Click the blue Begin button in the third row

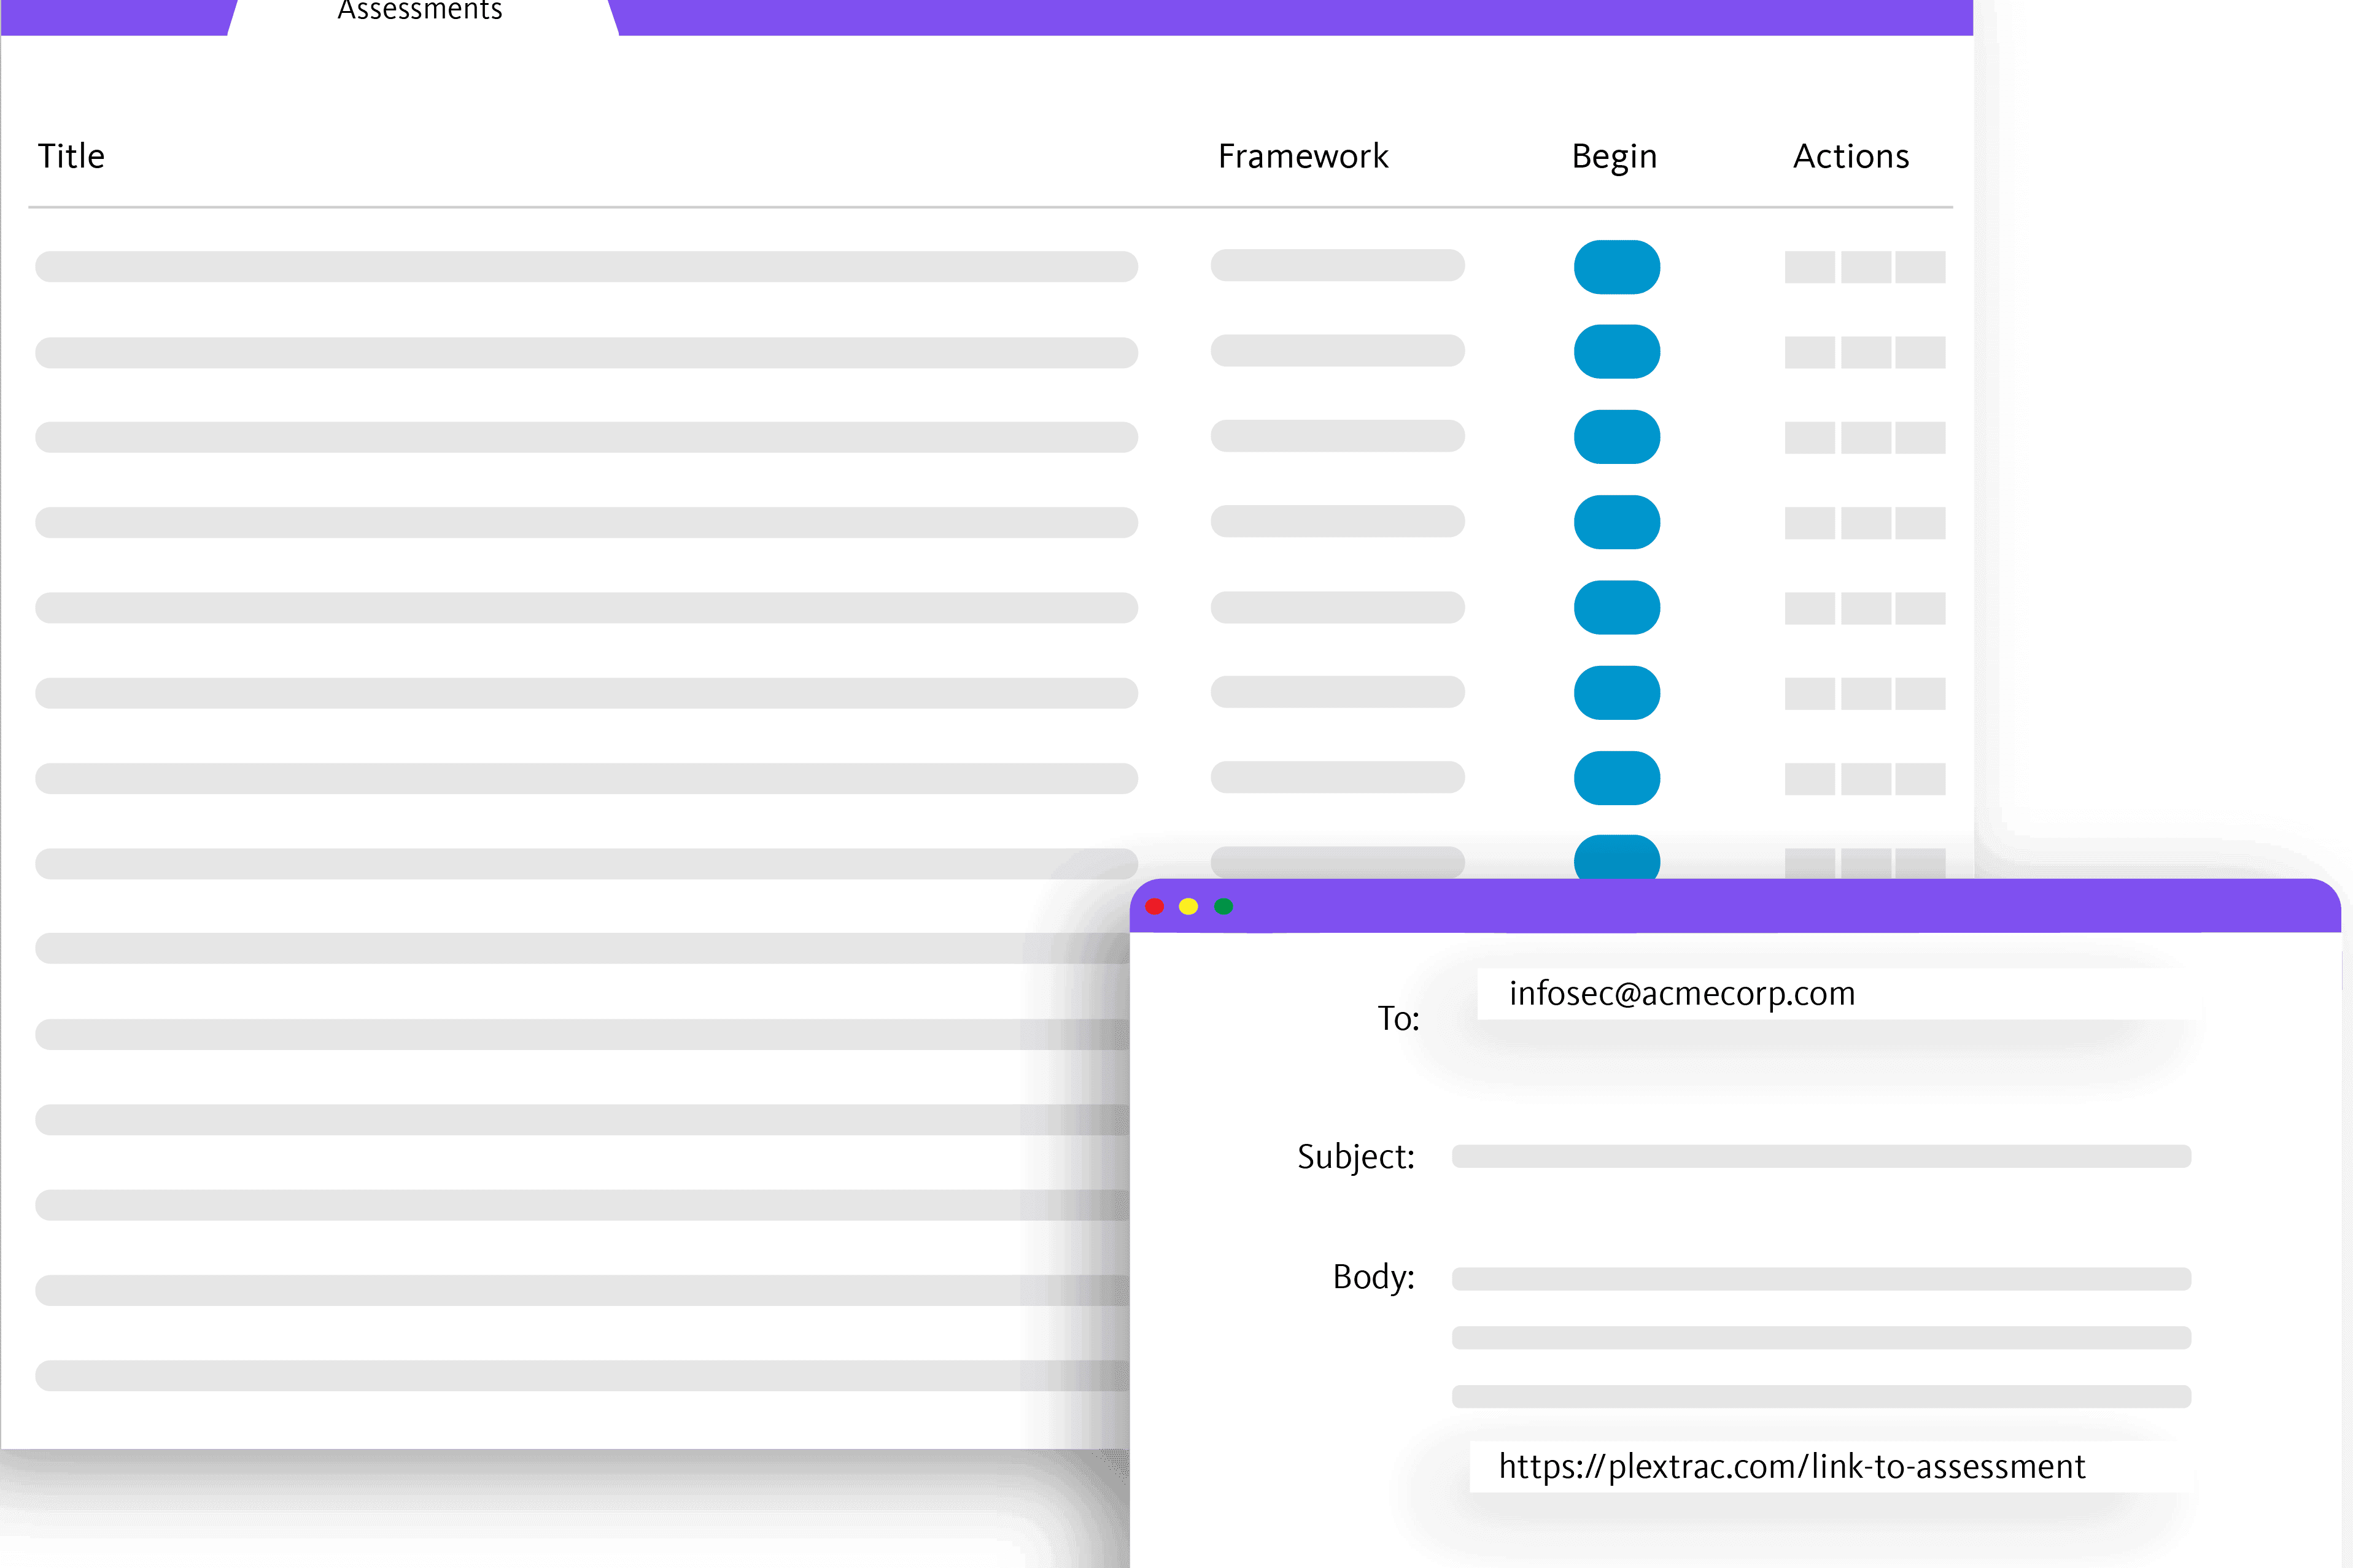[1617, 437]
